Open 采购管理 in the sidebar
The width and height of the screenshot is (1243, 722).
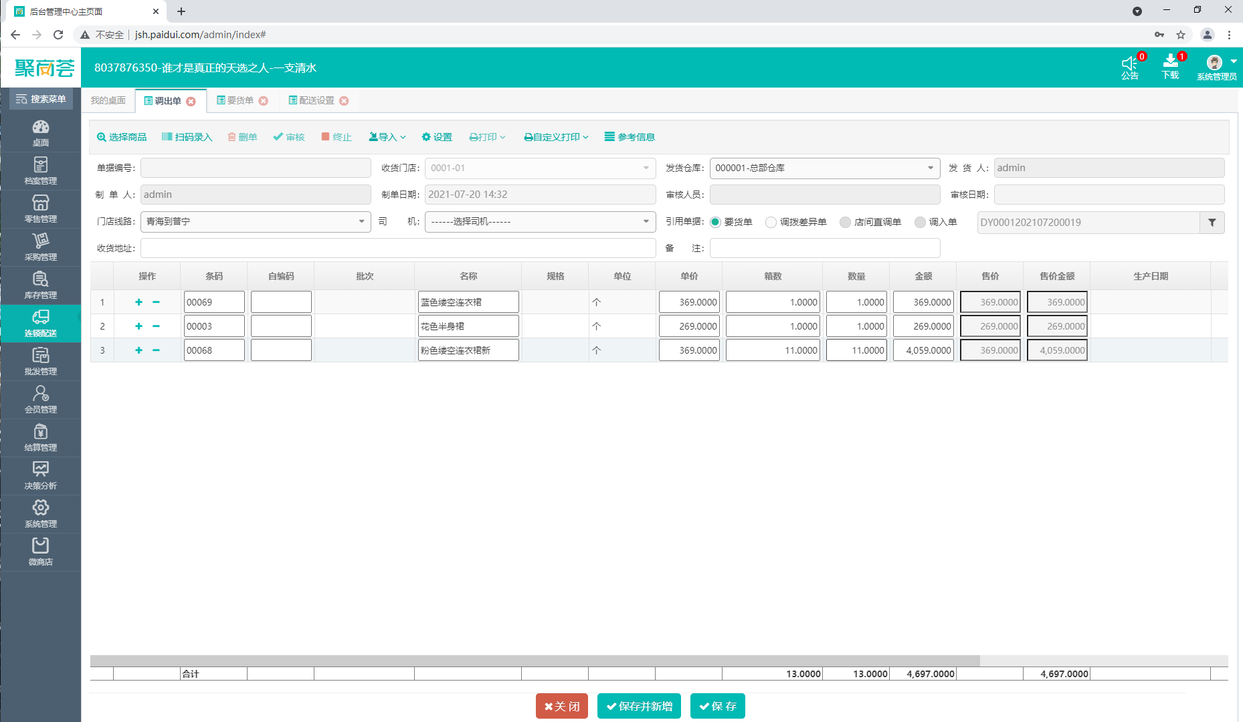pos(41,247)
